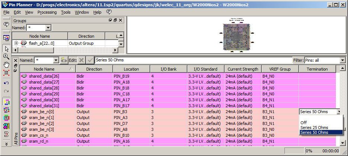
Task: Click the fit-to-window red frame icon
Action: (x=6, y=73)
